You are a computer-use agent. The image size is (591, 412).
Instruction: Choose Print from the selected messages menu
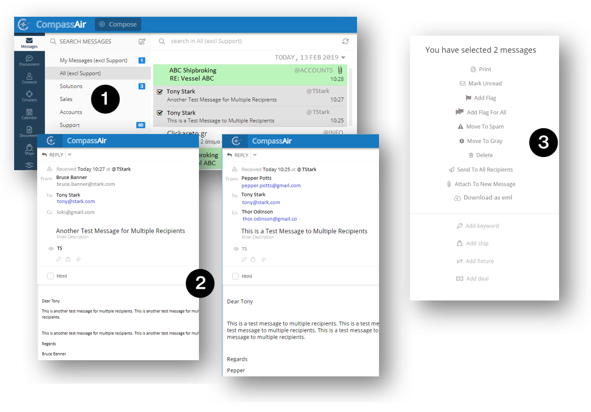coord(481,69)
